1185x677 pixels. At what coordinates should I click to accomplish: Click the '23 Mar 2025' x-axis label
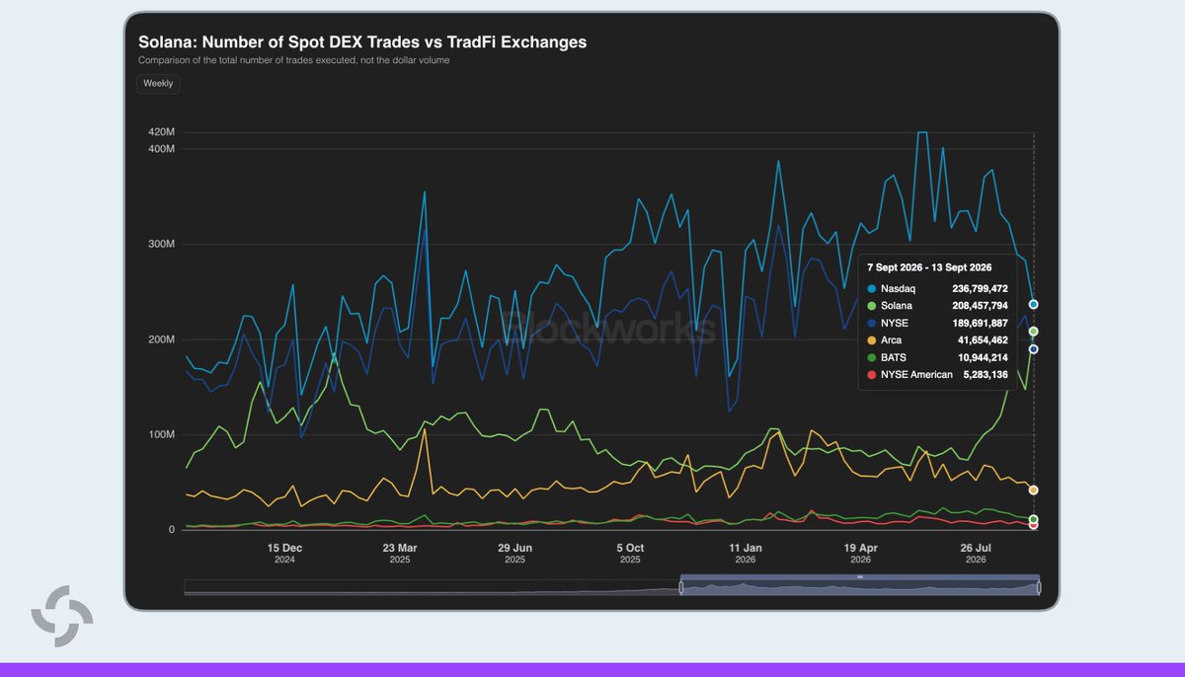[400, 553]
